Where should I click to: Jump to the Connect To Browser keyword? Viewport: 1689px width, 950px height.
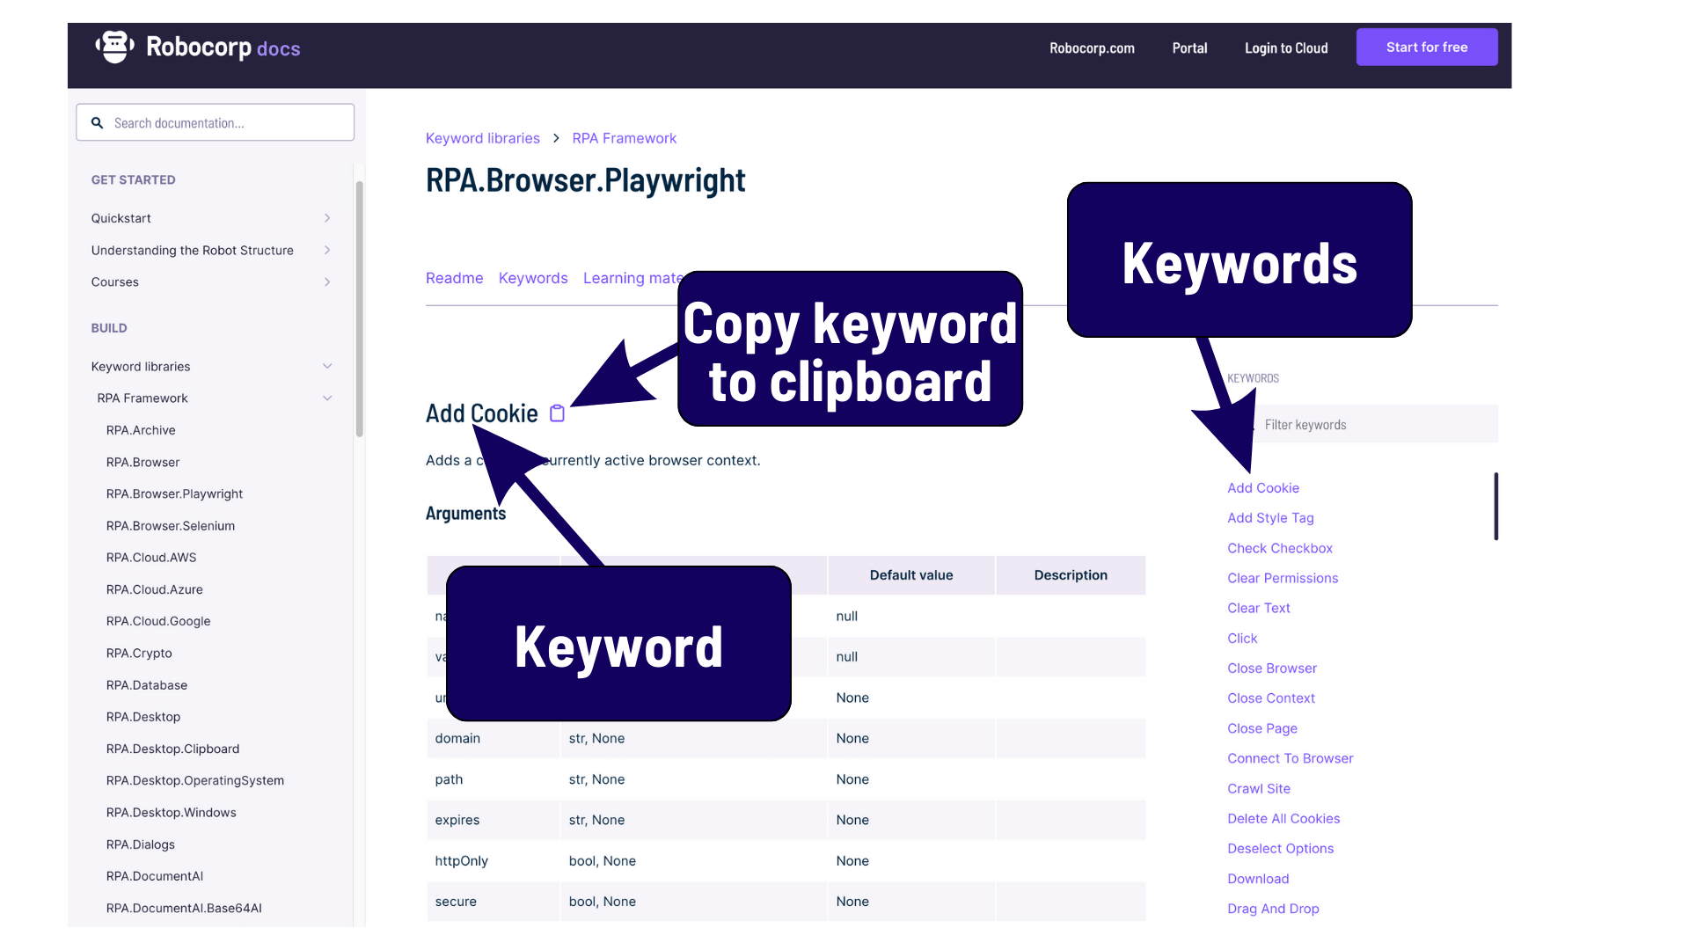point(1291,758)
